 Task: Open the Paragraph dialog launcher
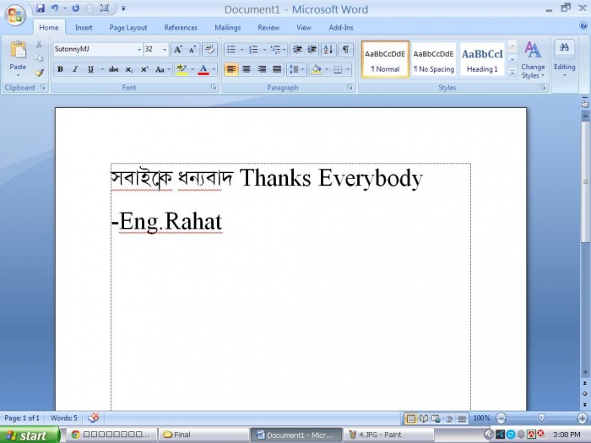350,88
